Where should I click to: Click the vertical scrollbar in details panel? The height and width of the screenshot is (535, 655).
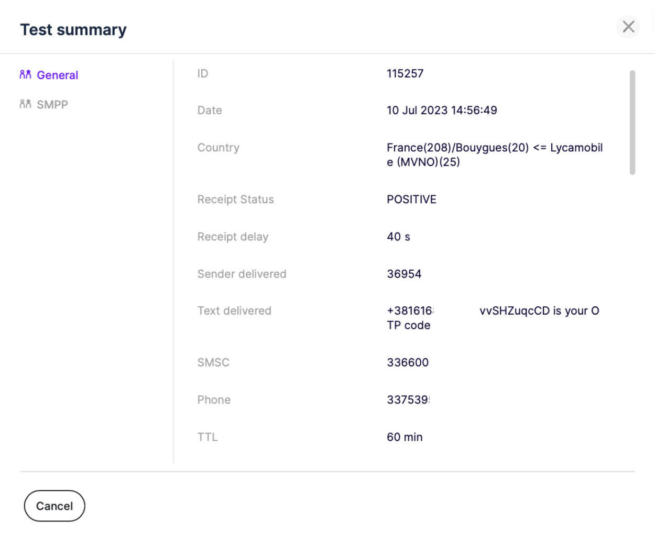coord(632,122)
